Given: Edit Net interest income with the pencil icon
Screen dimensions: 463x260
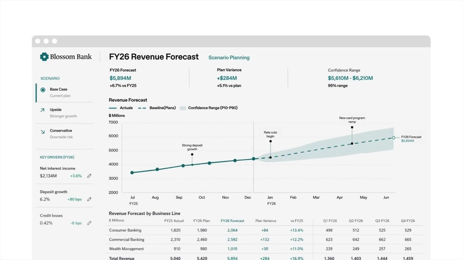Looking at the screenshot, I should coord(89,176).
